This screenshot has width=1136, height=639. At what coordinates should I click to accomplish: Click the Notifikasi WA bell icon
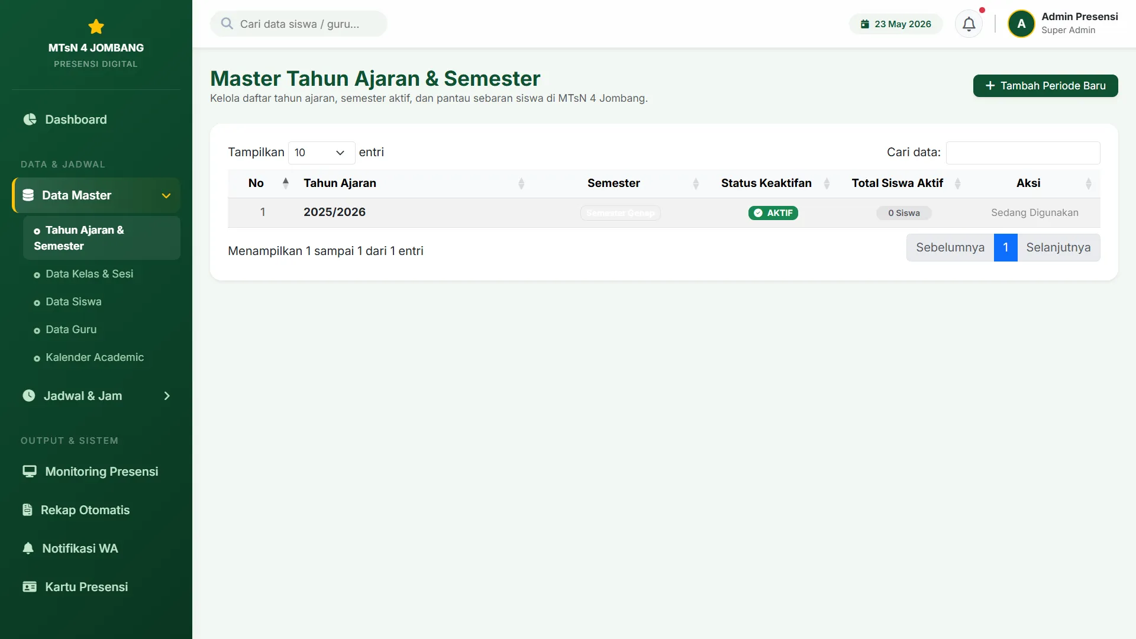click(x=28, y=548)
